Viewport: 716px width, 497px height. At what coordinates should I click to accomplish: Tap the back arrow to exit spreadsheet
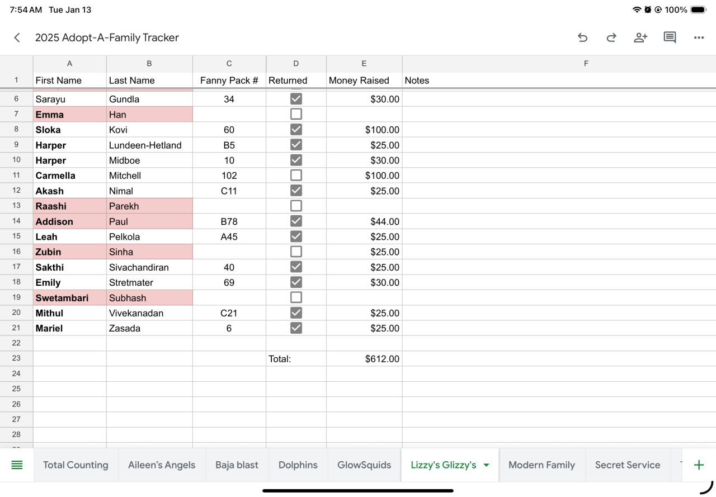click(x=17, y=37)
